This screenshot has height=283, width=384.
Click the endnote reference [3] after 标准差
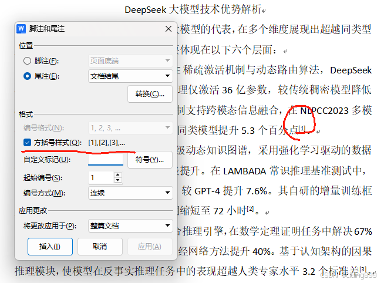coord(363,269)
